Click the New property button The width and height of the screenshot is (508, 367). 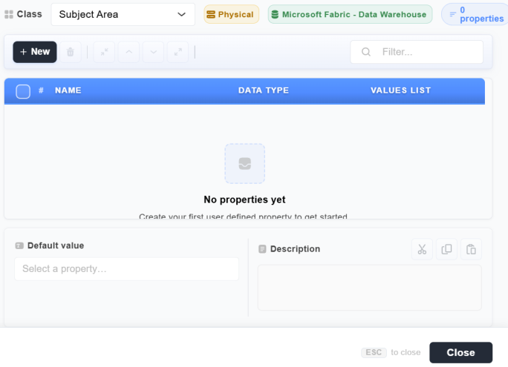[x=35, y=52]
